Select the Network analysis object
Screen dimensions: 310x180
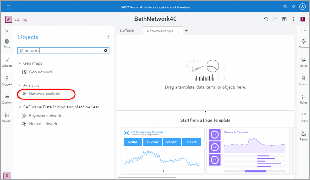pos(44,94)
